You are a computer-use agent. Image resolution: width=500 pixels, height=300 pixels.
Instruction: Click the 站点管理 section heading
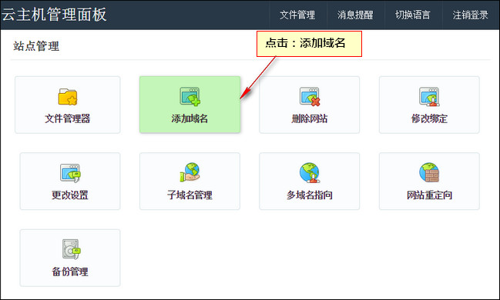pos(36,46)
